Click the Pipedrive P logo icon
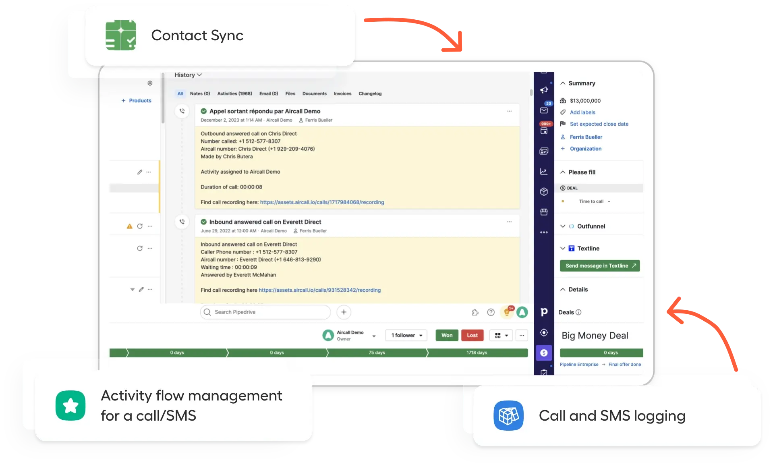773x471 pixels. [x=544, y=312]
